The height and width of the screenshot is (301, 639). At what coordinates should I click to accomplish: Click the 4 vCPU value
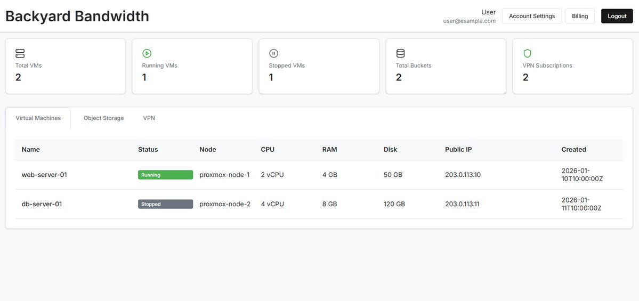[272, 204]
